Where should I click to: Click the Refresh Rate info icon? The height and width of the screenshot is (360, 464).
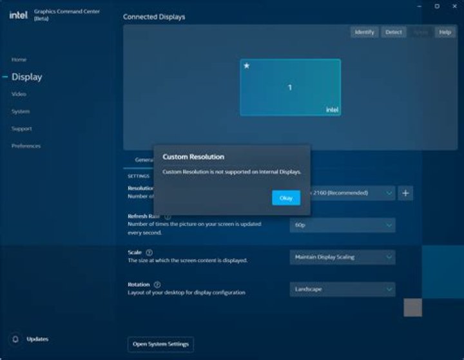168,216
